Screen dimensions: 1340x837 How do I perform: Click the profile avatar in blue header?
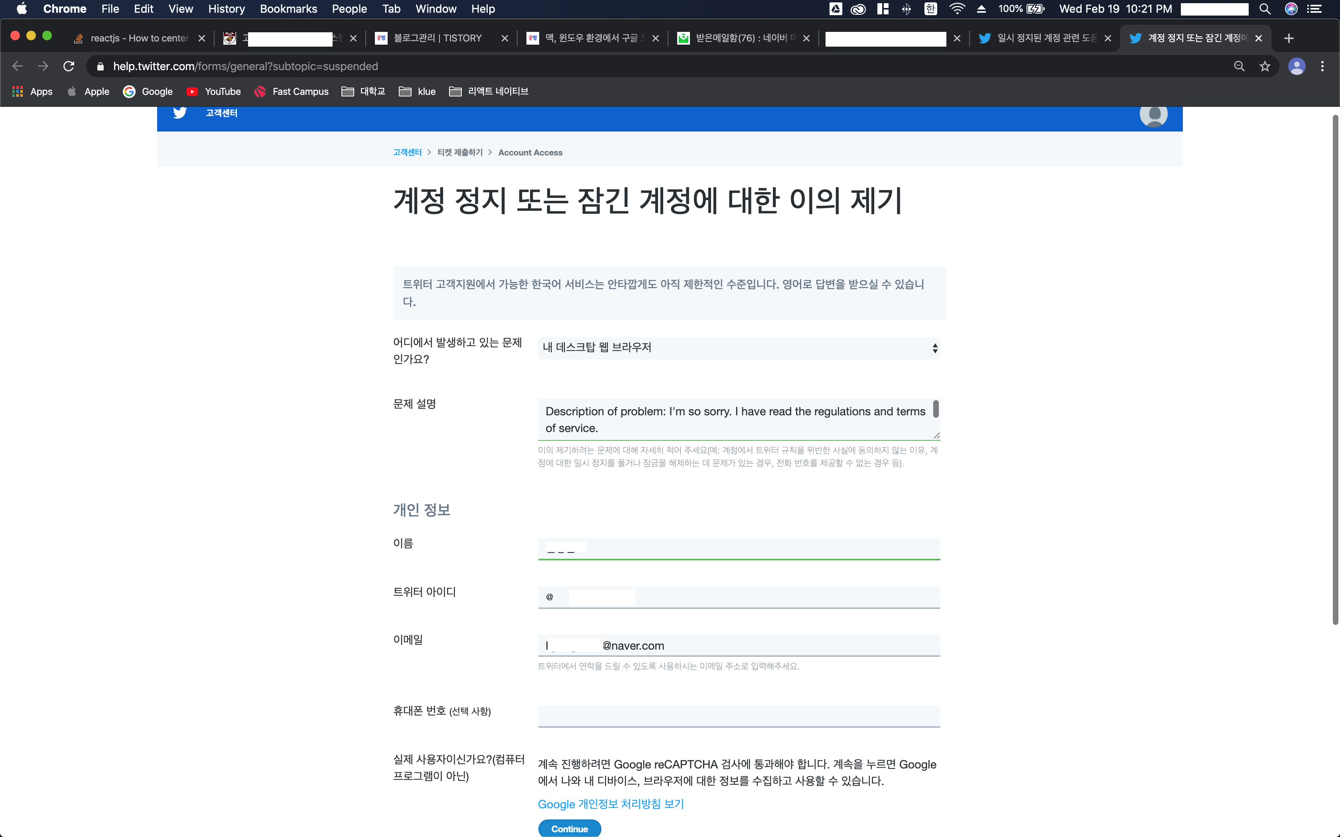(x=1153, y=115)
